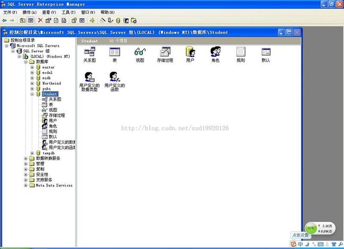Click the green Back arrow in the toolbar
The width and height of the screenshot is (344, 249).
[4, 21]
